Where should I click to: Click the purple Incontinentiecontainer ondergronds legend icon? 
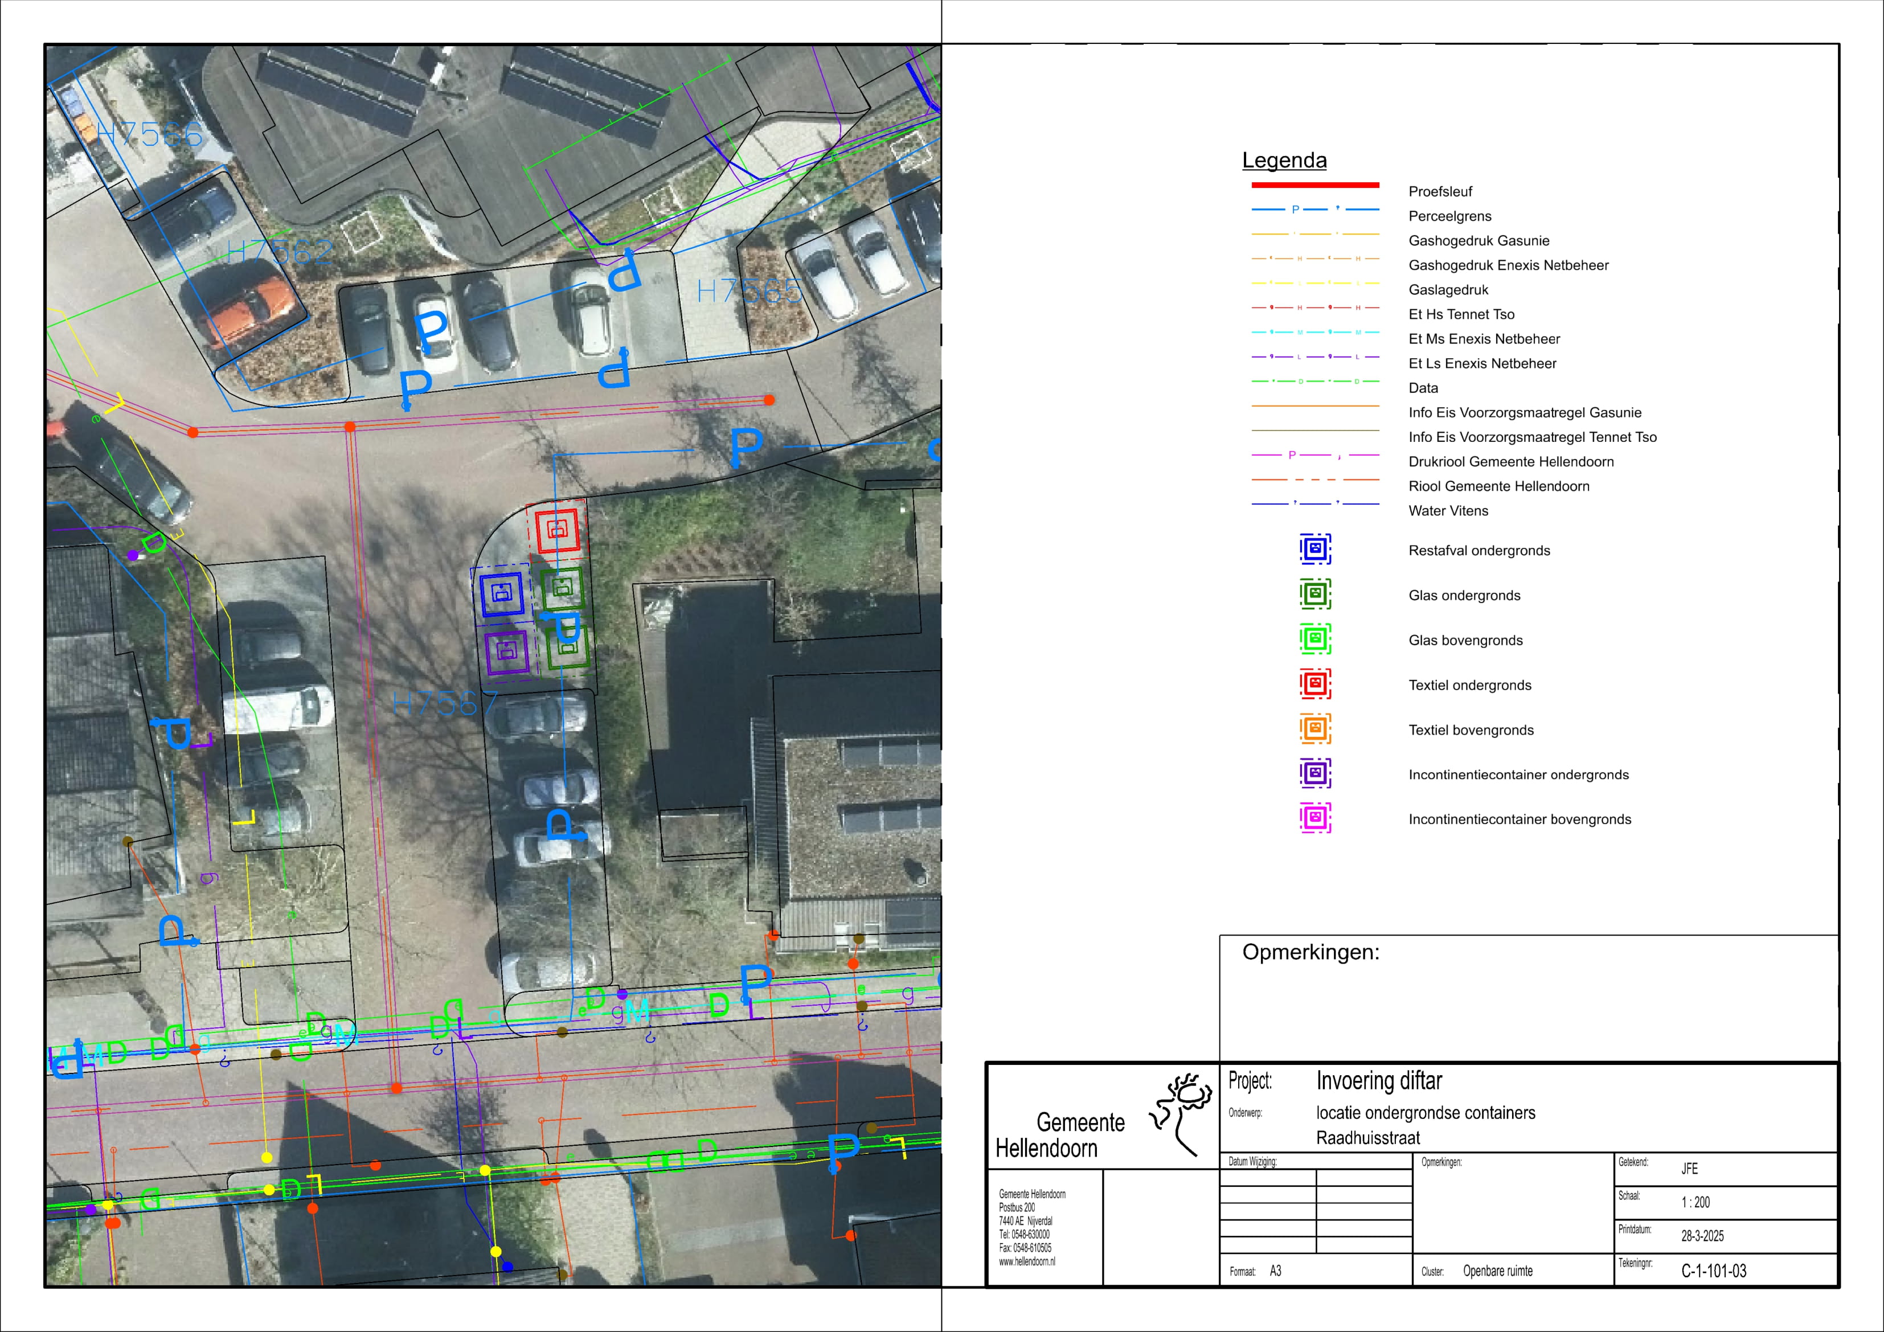(x=1314, y=773)
